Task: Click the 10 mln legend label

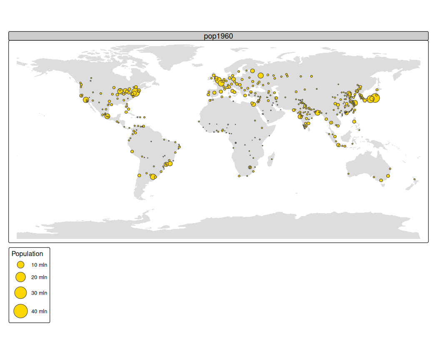Action: click(39, 265)
